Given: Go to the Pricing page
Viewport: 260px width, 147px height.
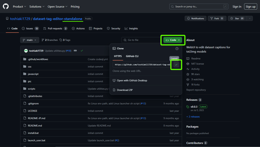Looking at the screenshot, I should tap(75, 6).
